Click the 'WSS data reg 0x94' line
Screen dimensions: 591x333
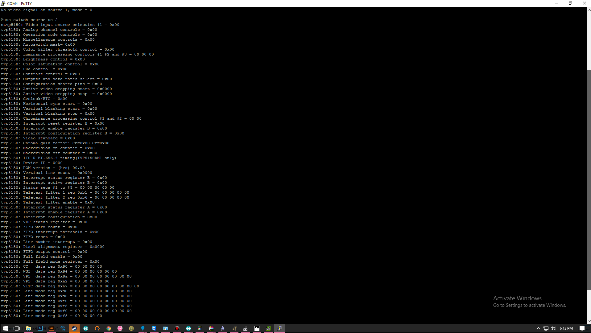pos(59,271)
